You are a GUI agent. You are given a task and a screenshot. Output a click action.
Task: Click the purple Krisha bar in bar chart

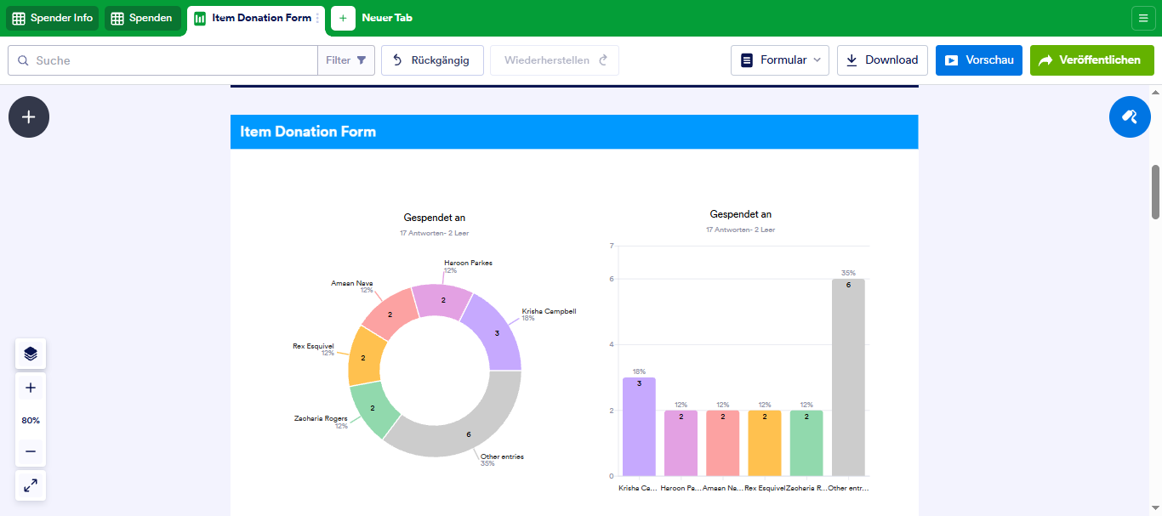[639, 427]
